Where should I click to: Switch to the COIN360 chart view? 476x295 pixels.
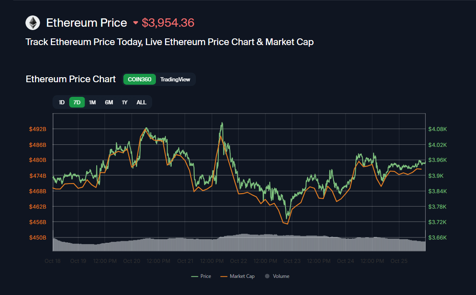[139, 79]
